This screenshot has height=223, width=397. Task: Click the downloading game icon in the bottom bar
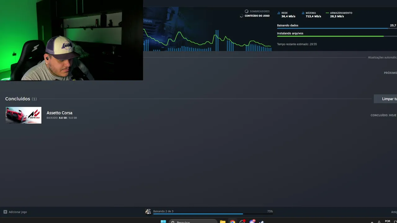(148, 212)
